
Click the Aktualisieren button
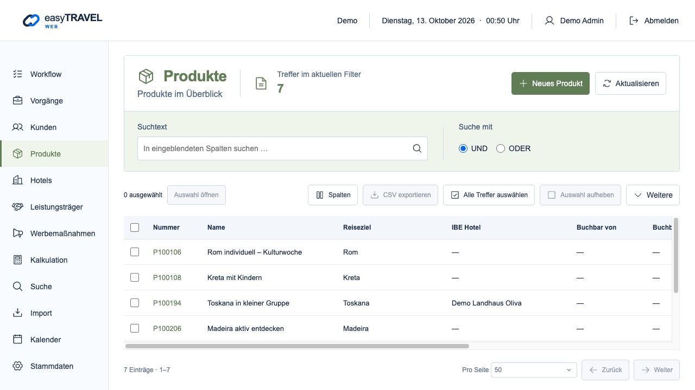pyautogui.click(x=630, y=83)
